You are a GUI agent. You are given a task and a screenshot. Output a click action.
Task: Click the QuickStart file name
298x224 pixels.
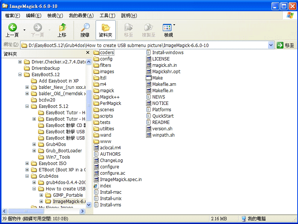tap(163, 116)
